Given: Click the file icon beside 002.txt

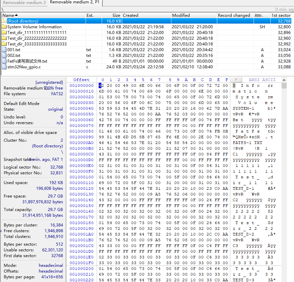Looking at the screenshot, I should coord(5,55).
